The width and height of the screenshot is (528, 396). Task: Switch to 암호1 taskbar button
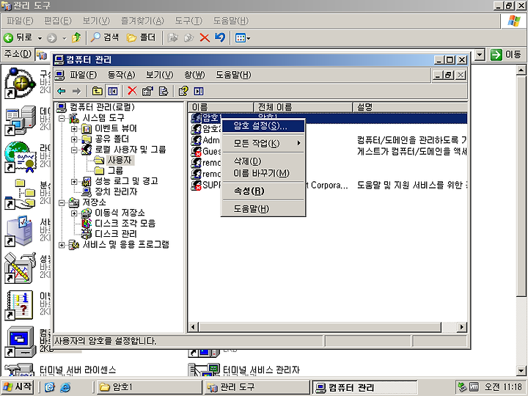pos(149,387)
